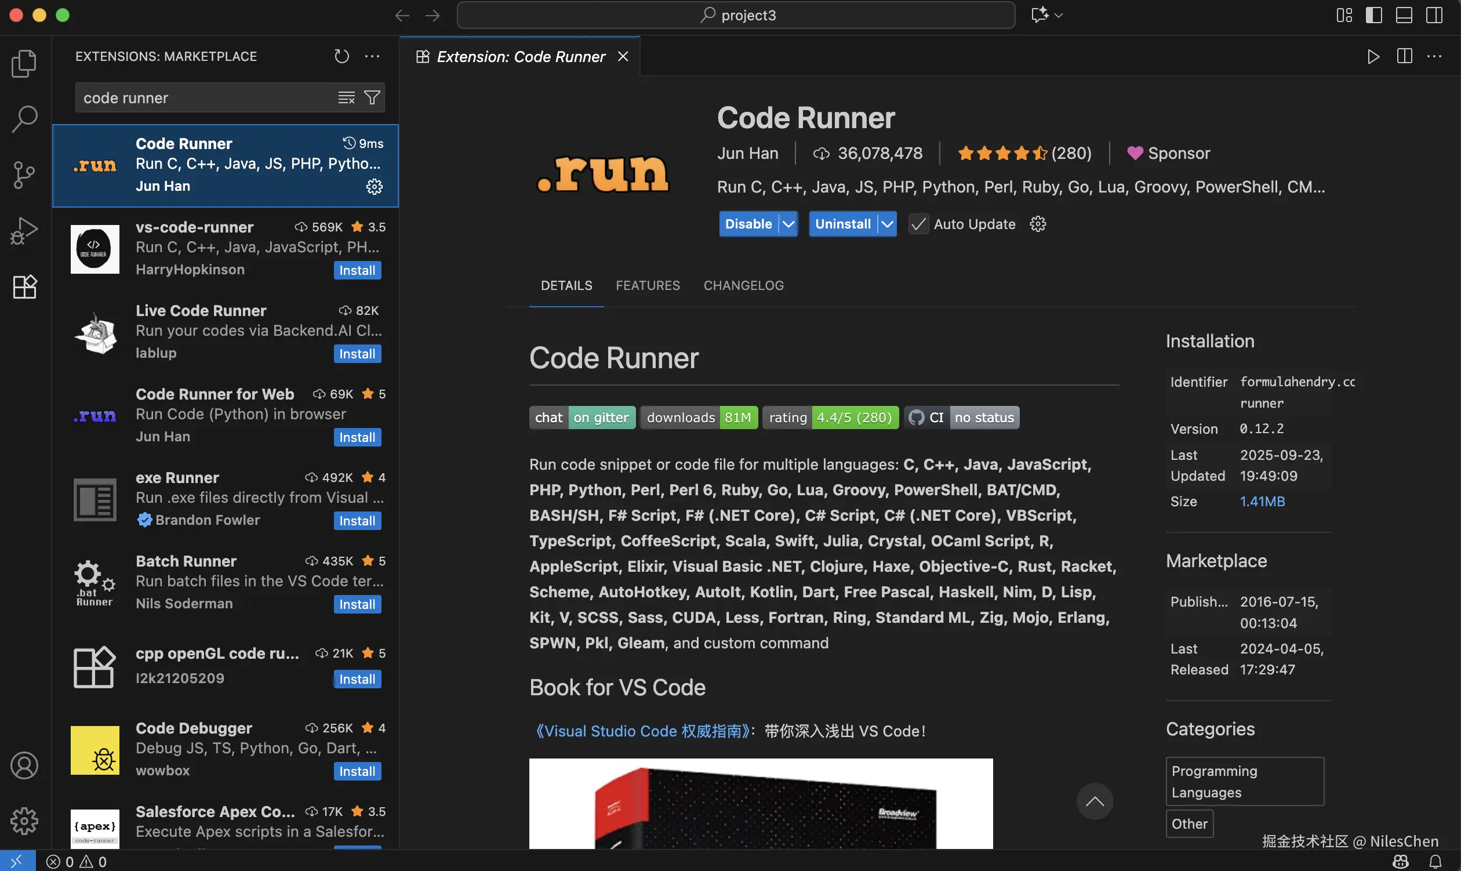Open the Explorer view in activity bar
Viewport: 1461px width, 871px height.
tap(24, 63)
